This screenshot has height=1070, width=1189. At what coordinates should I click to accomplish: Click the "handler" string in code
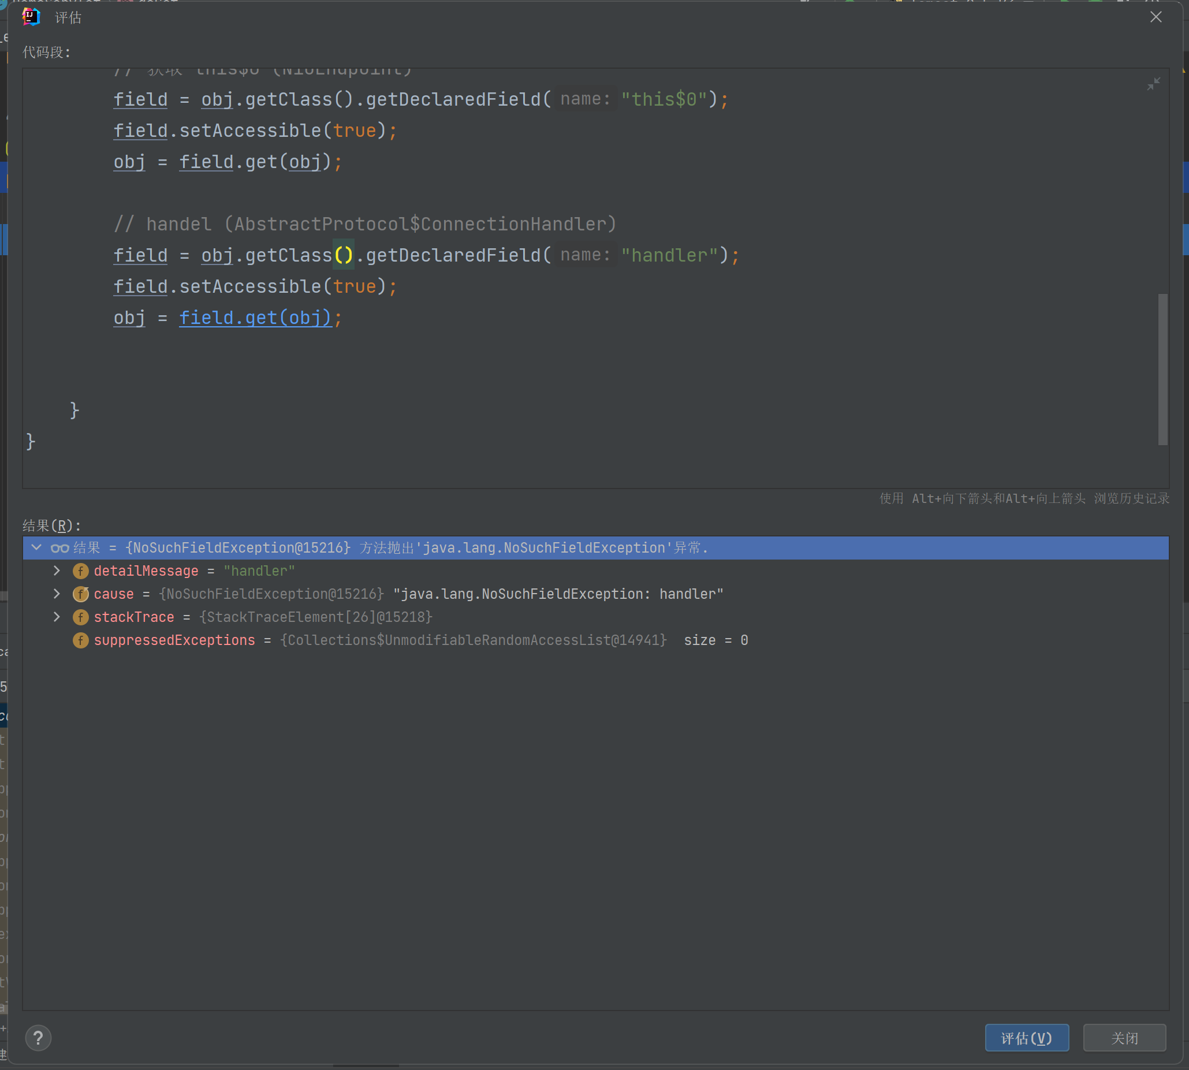[669, 255]
